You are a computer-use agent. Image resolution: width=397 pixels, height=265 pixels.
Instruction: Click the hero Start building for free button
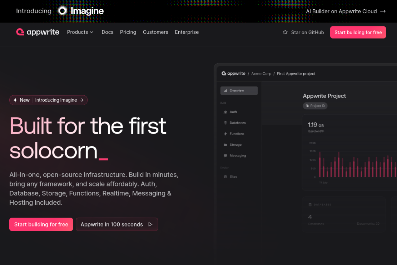pyautogui.click(x=41, y=224)
